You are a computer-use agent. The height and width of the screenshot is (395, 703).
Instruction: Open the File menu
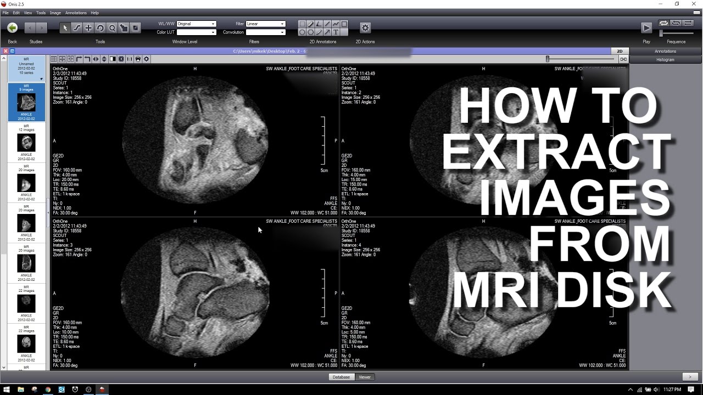5,13
